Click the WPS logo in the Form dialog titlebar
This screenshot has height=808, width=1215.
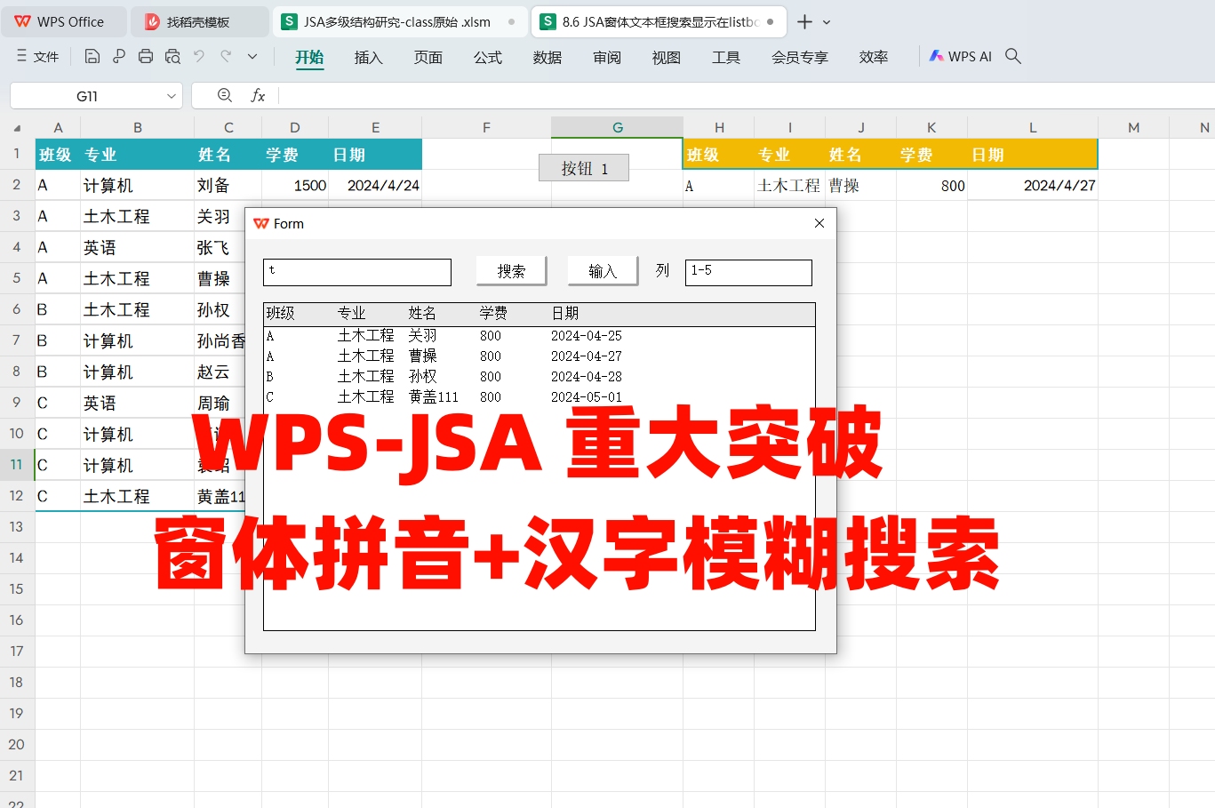[x=263, y=223]
